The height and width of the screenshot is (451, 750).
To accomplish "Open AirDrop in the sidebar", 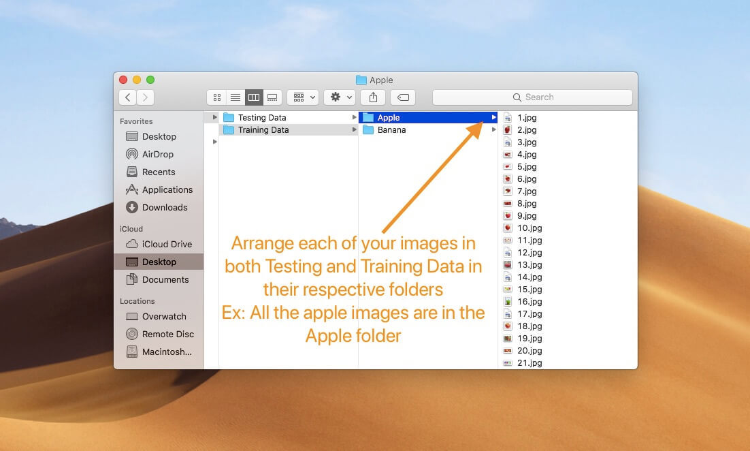I will coord(157,155).
